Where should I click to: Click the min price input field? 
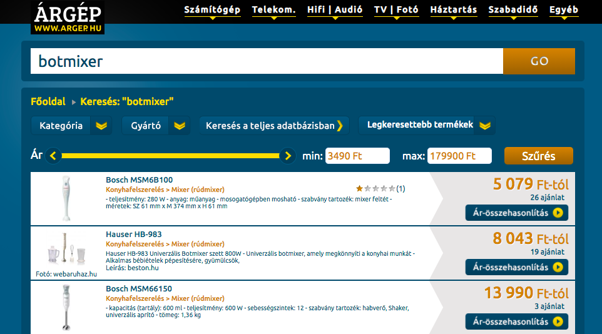357,156
